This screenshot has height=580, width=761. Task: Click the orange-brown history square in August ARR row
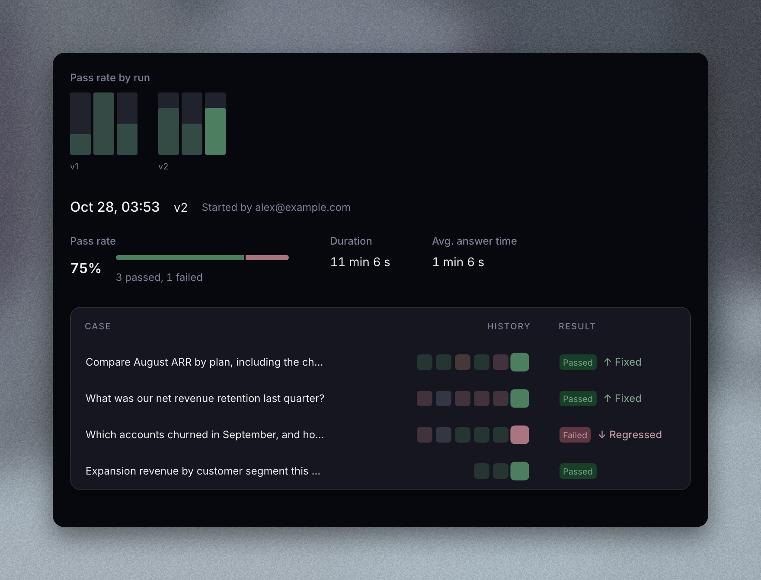click(463, 362)
